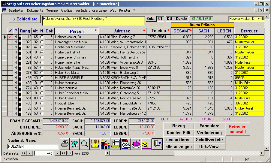The image size is (271, 163).
Task: Click the vertical scrollbar down arrow
Action: (x=266, y=148)
